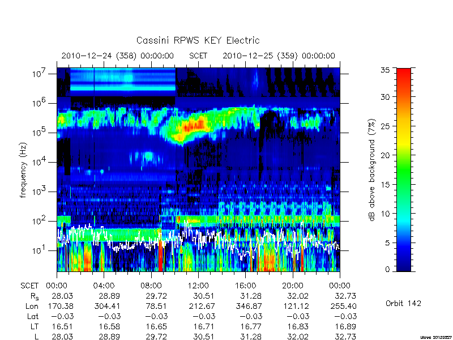Click the colorbar value "30"

tap(385, 97)
